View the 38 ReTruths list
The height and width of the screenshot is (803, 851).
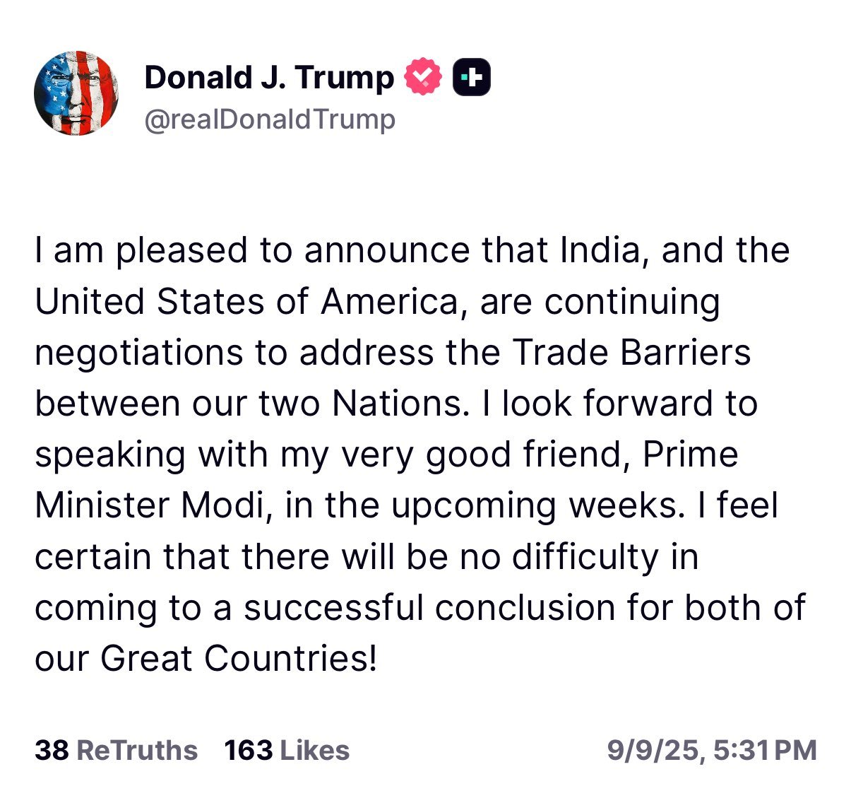coord(116,750)
